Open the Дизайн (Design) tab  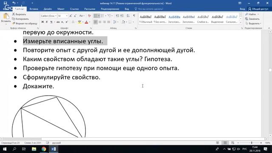click(x=48, y=9)
